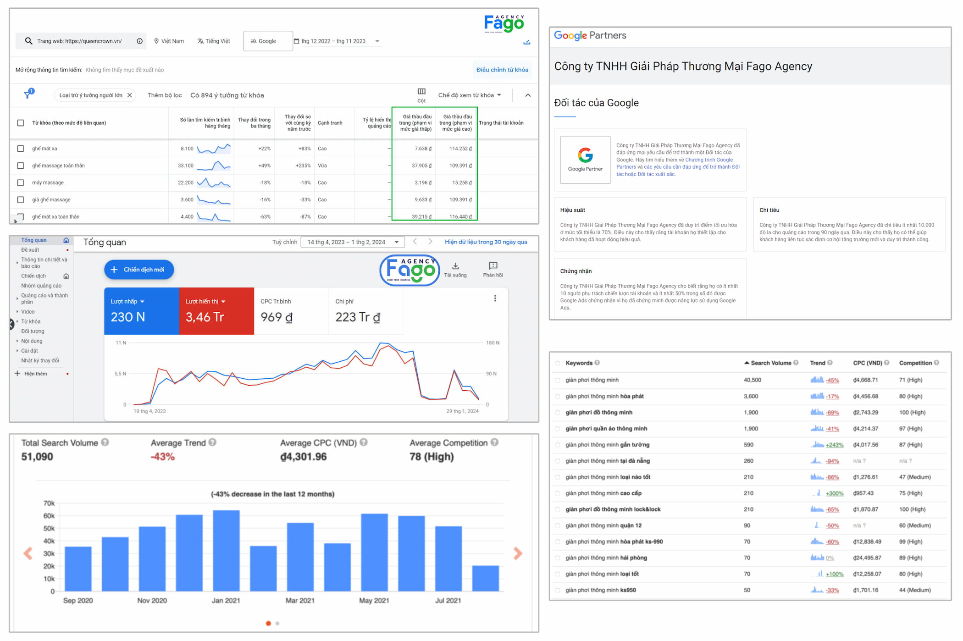The width and height of the screenshot is (963, 641).
Task: Click help icon next to Average Trend
Action: [212, 442]
